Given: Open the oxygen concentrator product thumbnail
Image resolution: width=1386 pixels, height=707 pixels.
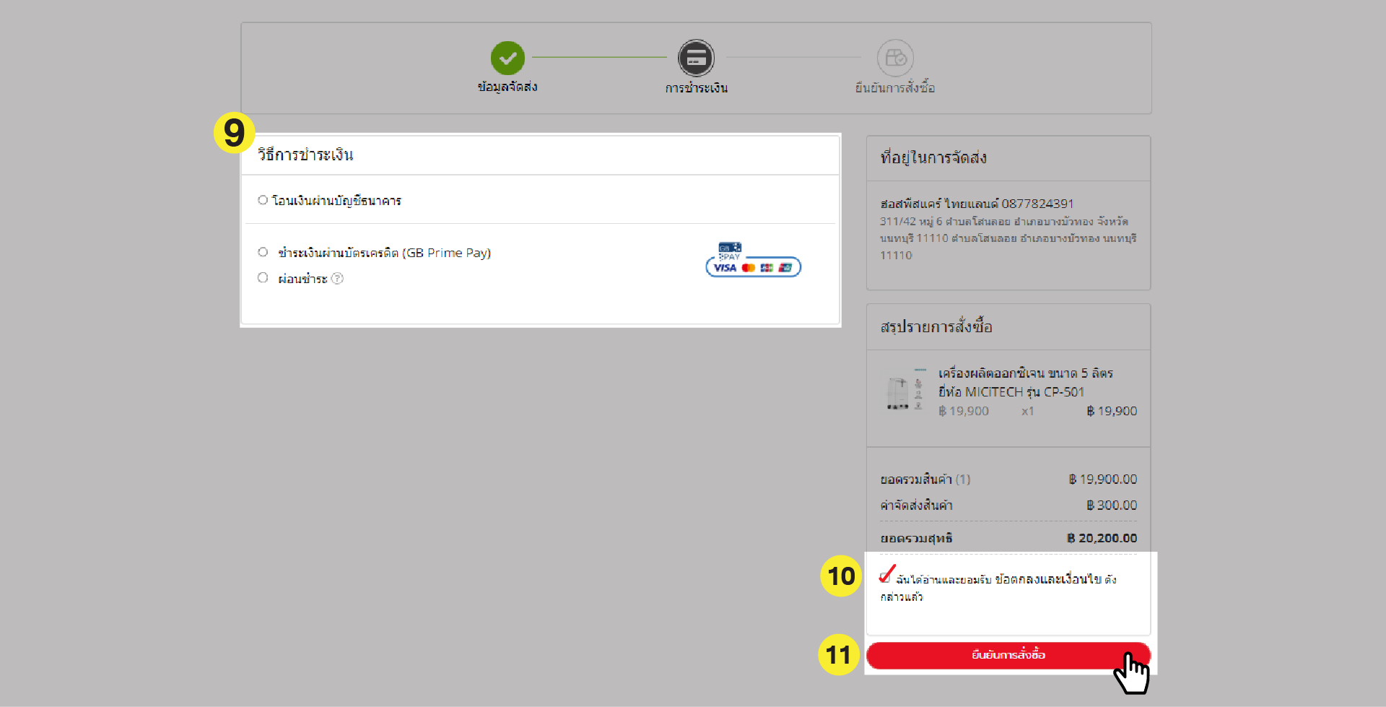Looking at the screenshot, I should 902,392.
